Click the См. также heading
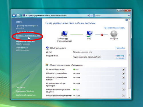The width and height of the screenshot is (143, 107). tap(20, 87)
